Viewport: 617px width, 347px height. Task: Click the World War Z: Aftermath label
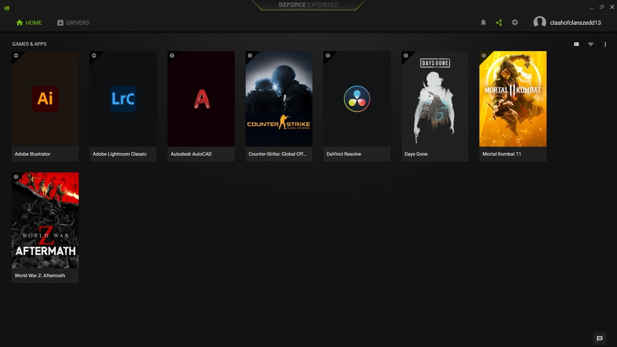tap(40, 276)
